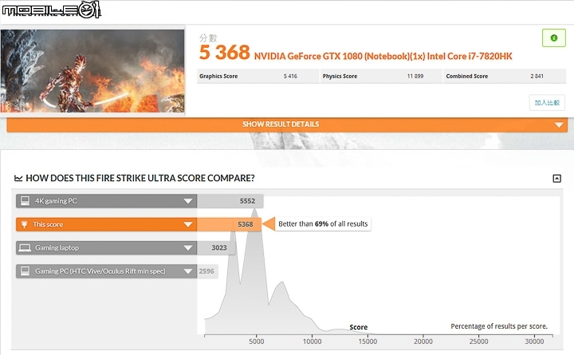Click the green info icon button
Viewport: 574px width, 355px height.
point(553,37)
